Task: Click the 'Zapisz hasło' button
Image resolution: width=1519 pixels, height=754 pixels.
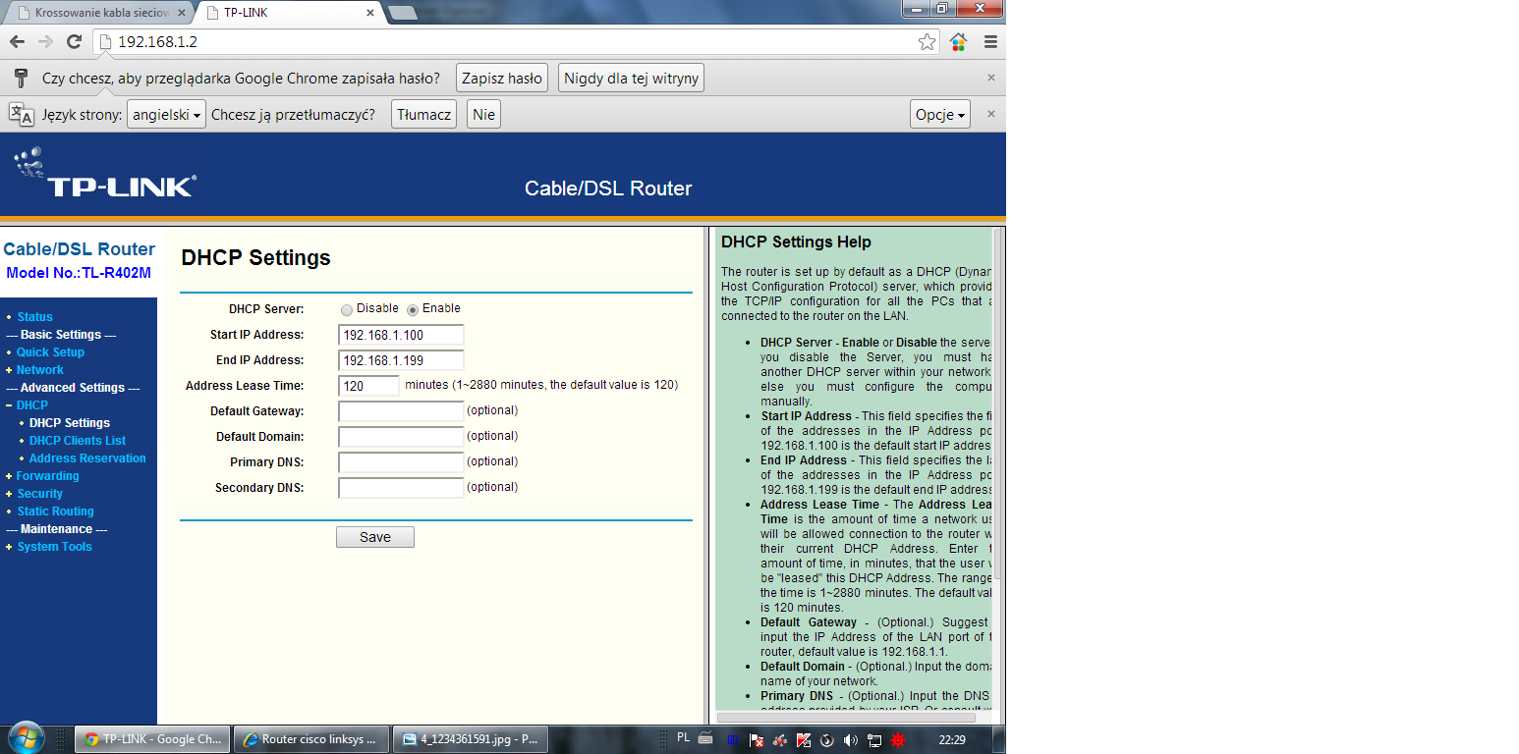Action: pos(502,79)
